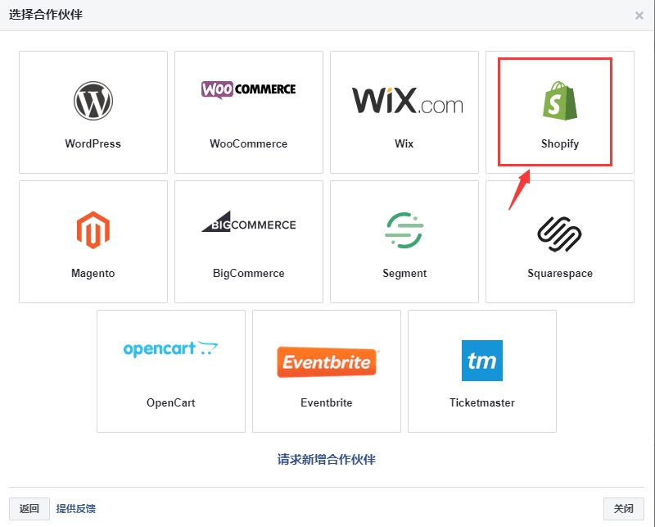The height and width of the screenshot is (527, 655).
Task: Select the BigCommerce text label
Action: 249,274
